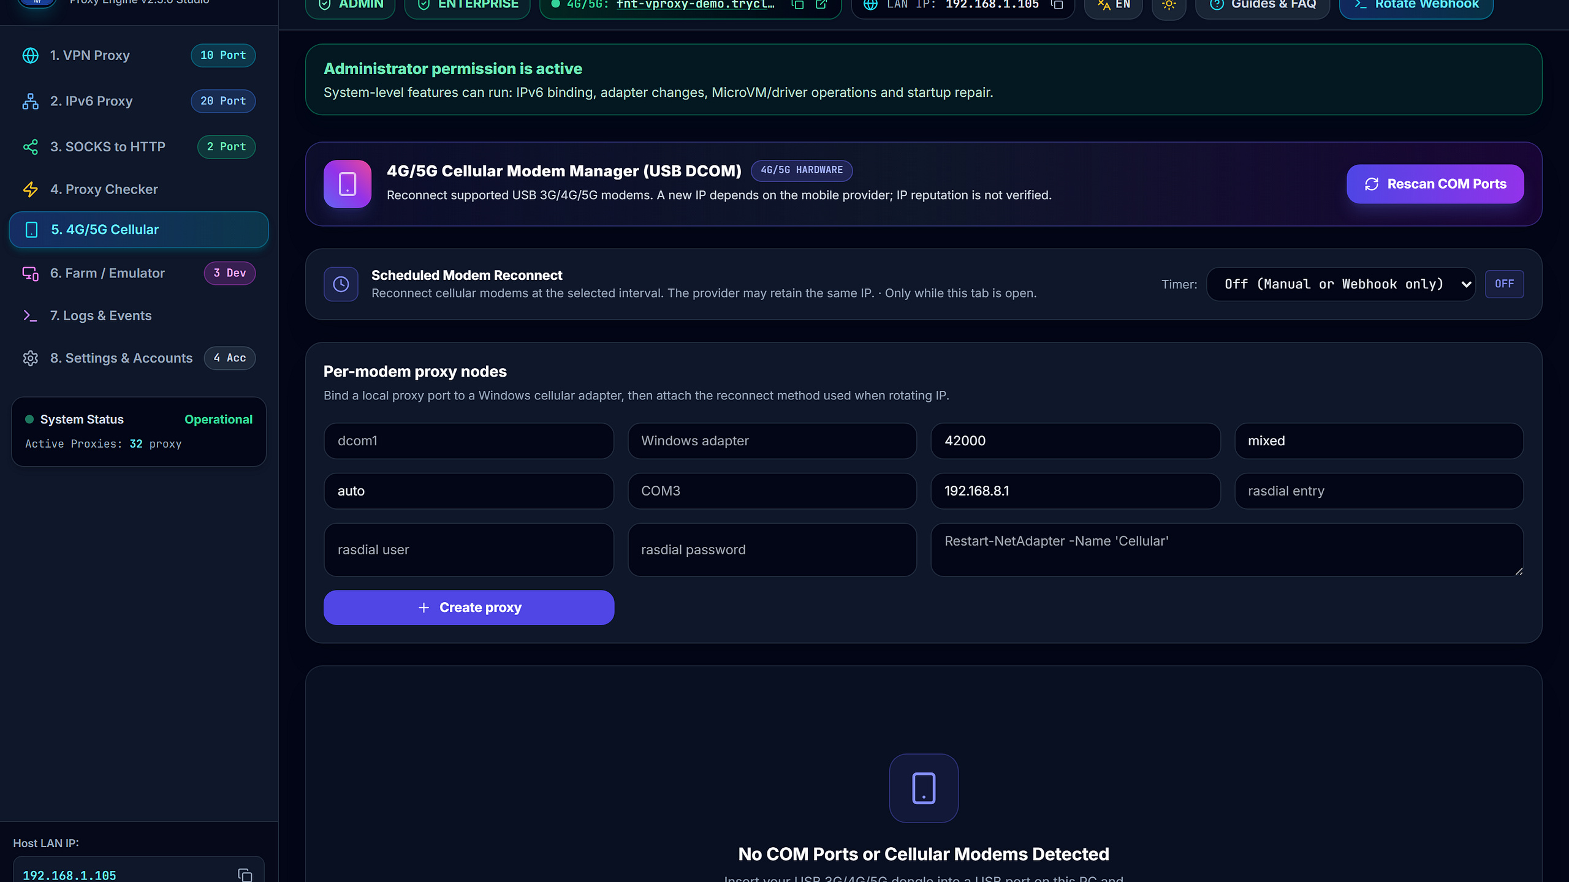Click the COM3 port field
This screenshot has height=882, width=1569.
pyautogui.click(x=772, y=491)
